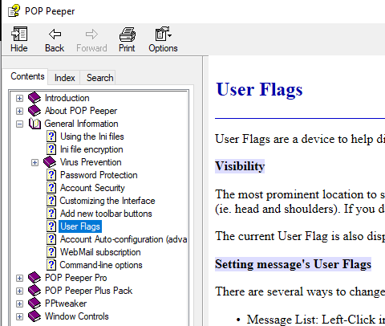
Task: Select the Customizing the Interface topic
Action: tap(107, 201)
